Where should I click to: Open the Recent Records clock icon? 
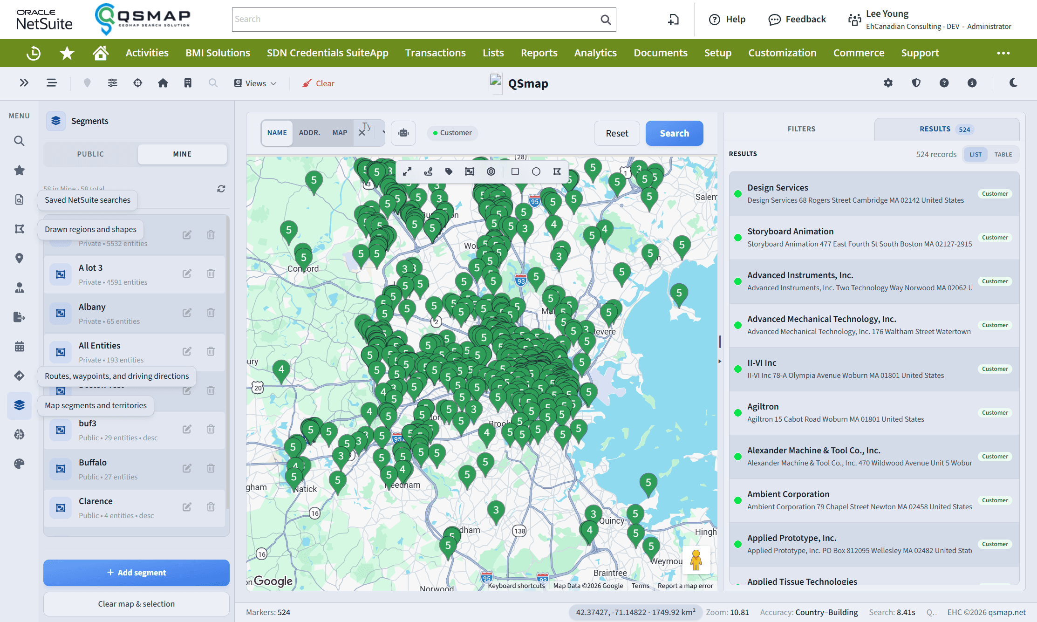[34, 53]
